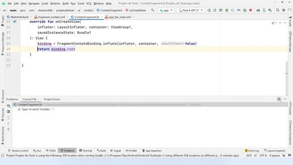Close the ContatoFragment.kt tab
This screenshot has height=165, width=293.
tap(102, 17)
